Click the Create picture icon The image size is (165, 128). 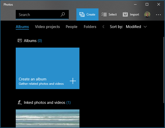82,15
